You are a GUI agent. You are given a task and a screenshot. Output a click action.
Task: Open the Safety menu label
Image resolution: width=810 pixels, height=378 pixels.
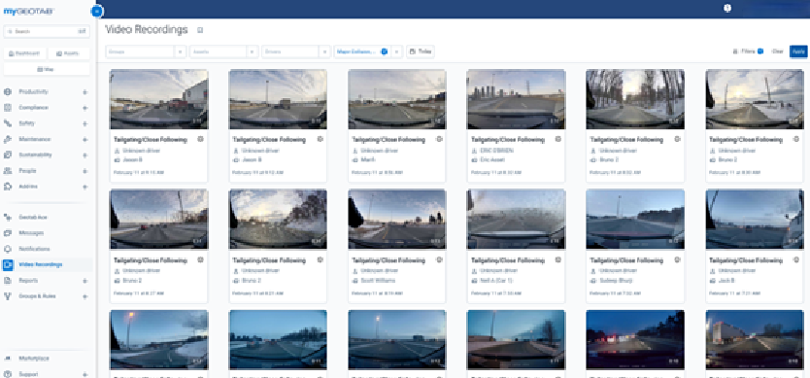[27, 123]
